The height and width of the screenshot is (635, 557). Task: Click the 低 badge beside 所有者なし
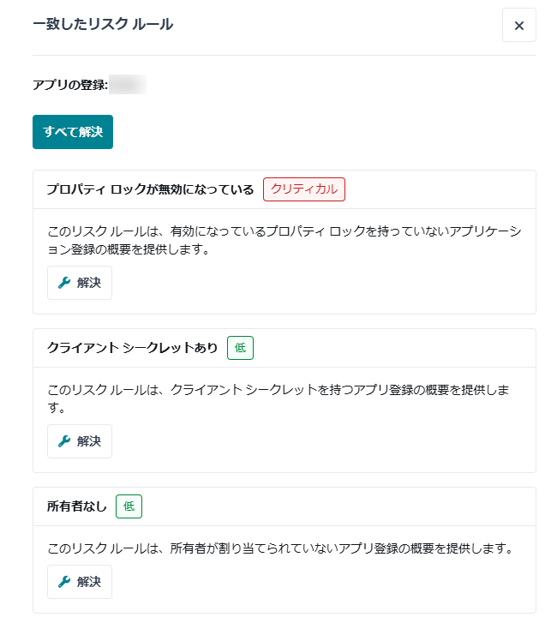coord(129,506)
